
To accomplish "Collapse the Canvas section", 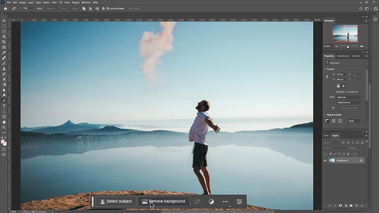I will pos(325,69).
